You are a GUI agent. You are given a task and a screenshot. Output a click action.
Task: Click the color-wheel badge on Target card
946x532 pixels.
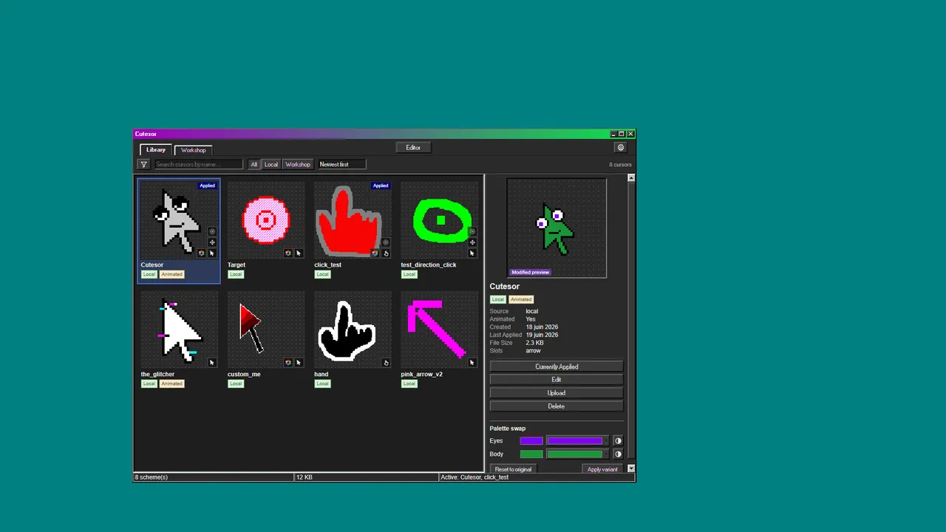click(288, 253)
